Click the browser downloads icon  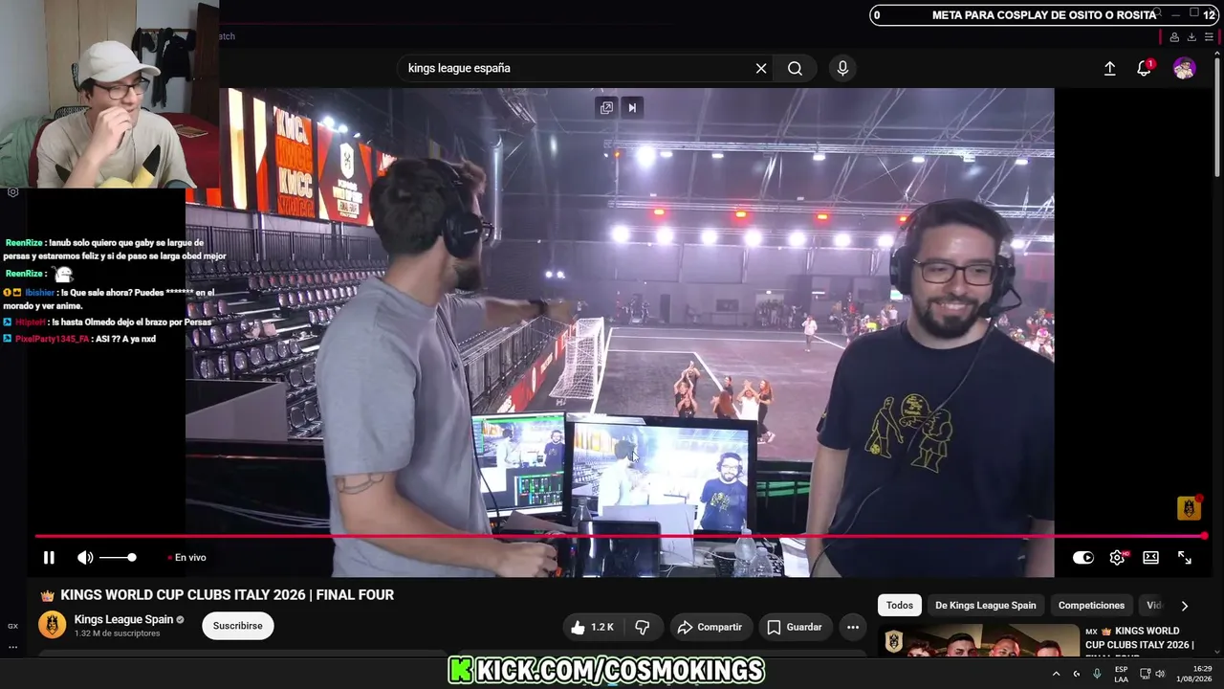click(x=1191, y=37)
